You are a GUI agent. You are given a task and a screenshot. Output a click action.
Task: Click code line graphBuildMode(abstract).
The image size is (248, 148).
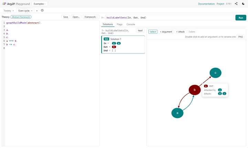point(24,23)
